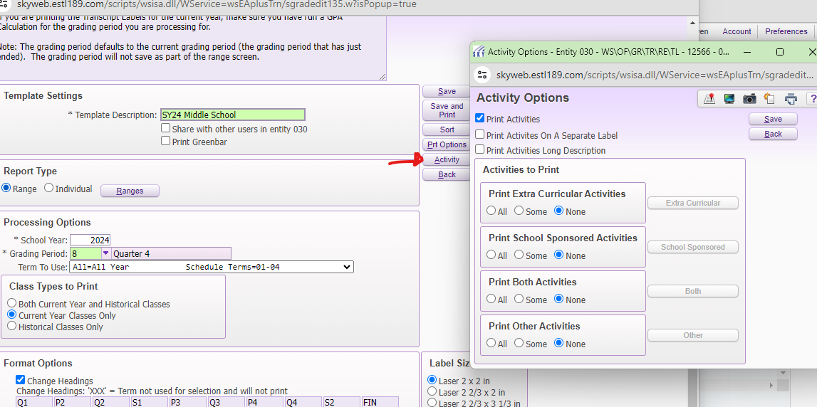Open the question mark help icon

[x=811, y=99]
